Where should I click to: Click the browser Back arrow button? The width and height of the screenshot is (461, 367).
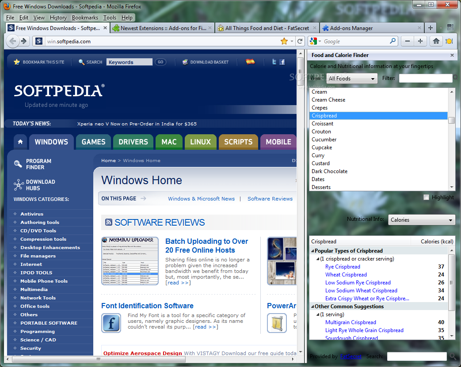tap(13, 41)
